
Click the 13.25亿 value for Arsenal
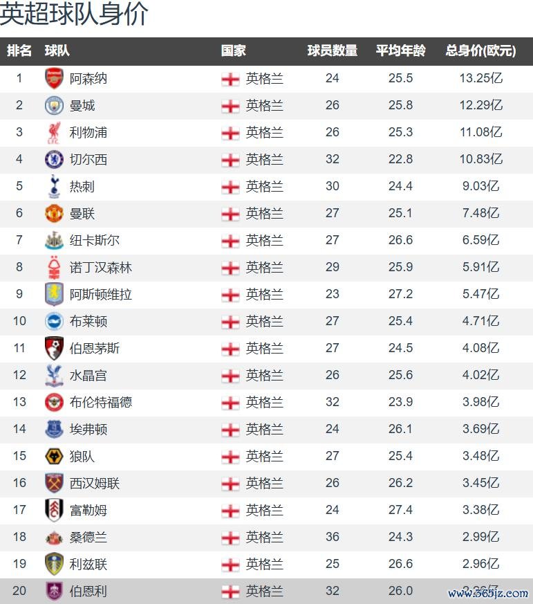pos(480,79)
